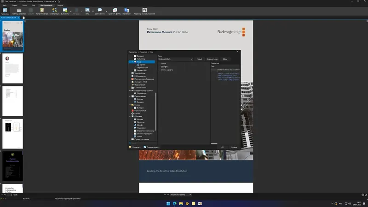Close the options dialog with X

pos(237,52)
